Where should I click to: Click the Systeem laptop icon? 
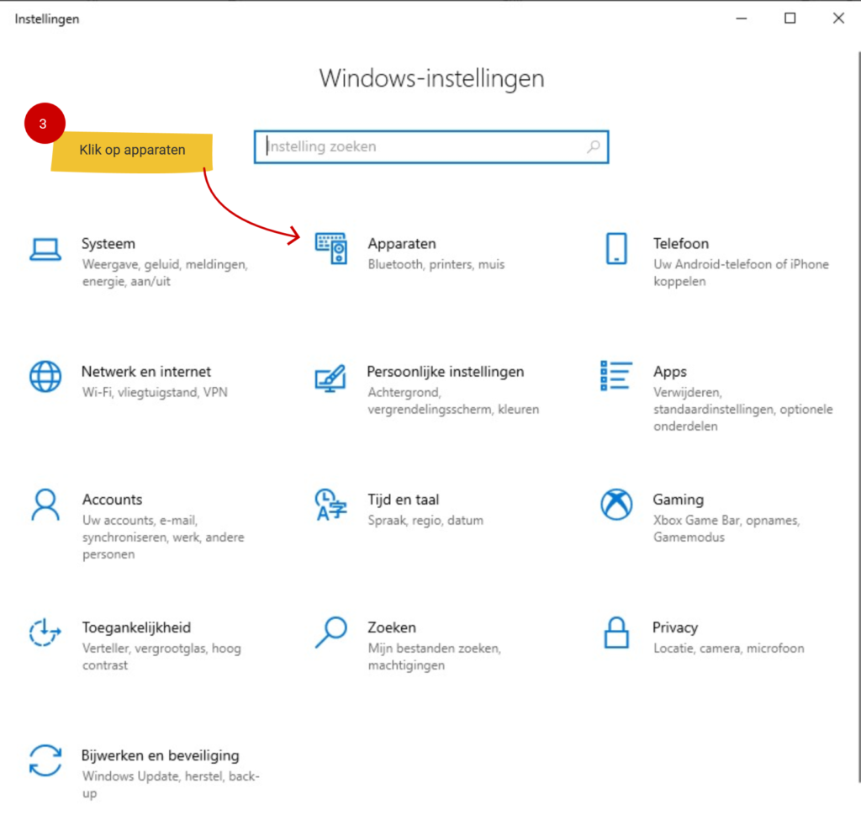(x=45, y=249)
